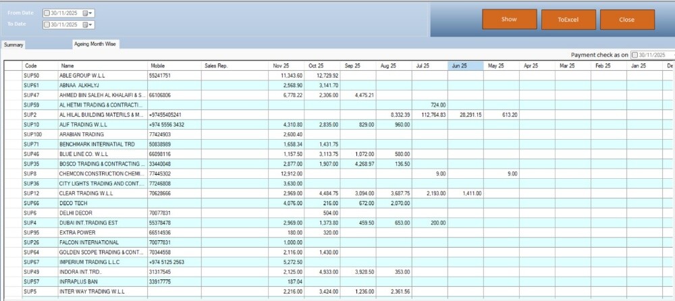
Task: Click mobile number 70344558
Action: (x=174, y=252)
